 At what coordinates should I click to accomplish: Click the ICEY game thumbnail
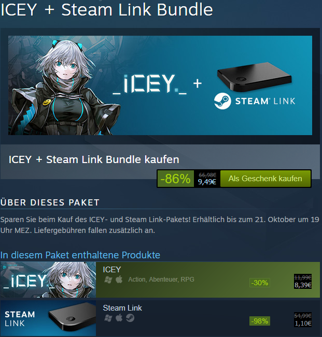click(x=48, y=280)
